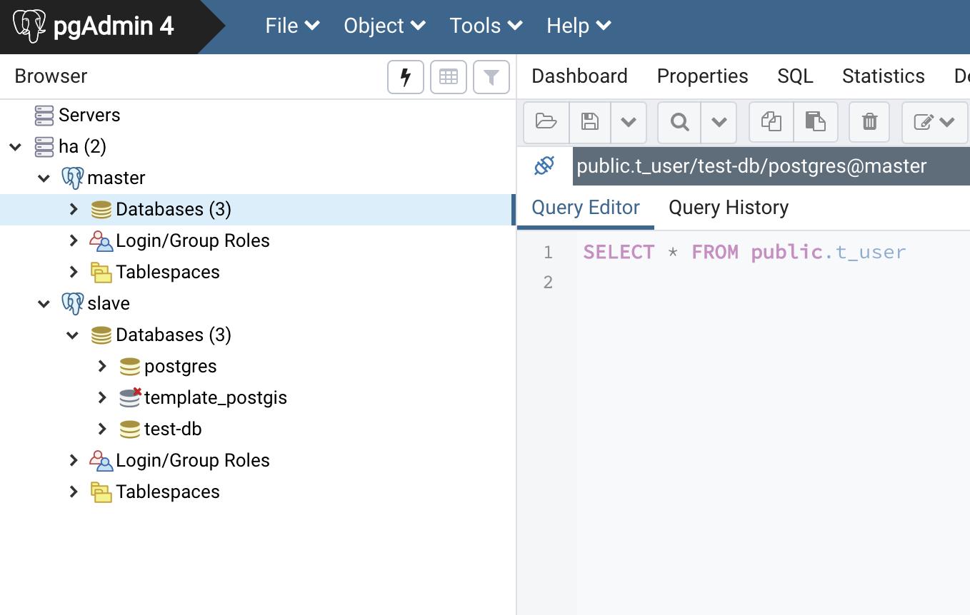Expand master's Login/Group Roles node
This screenshot has height=615, width=970.
pos(74,240)
